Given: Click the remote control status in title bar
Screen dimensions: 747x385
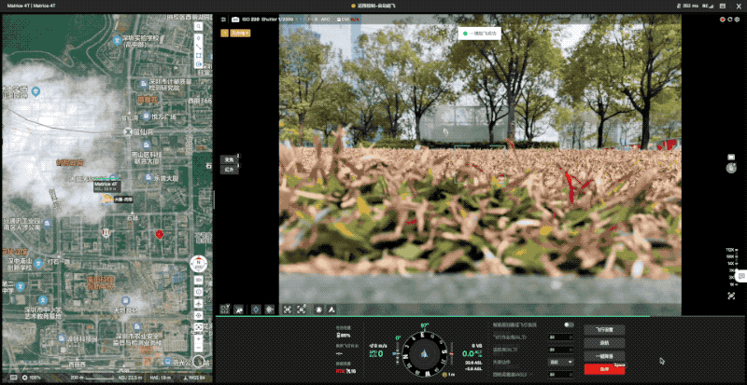Looking at the screenshot, I should (x=373, y=6).
